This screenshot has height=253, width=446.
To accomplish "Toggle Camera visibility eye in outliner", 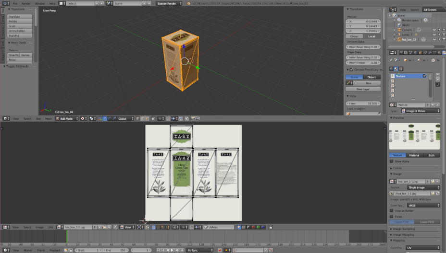I will tap(434, 30).
